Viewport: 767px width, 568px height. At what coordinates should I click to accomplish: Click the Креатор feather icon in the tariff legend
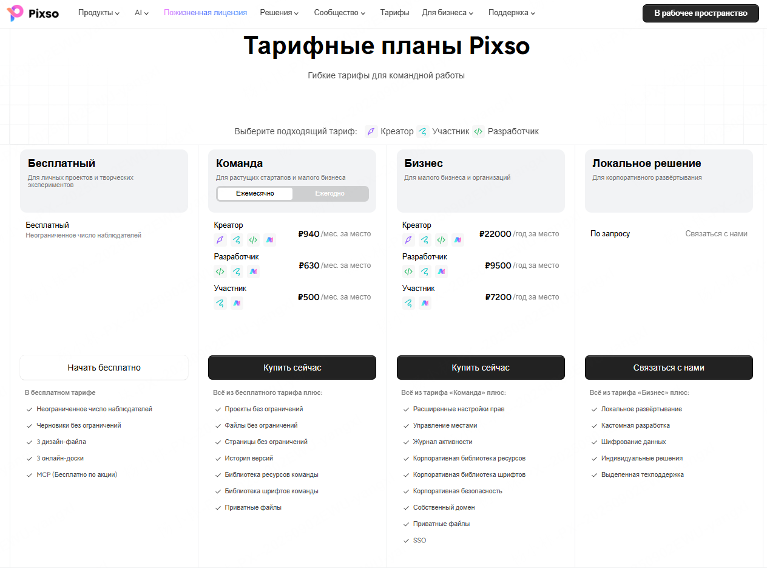point(371,131)
